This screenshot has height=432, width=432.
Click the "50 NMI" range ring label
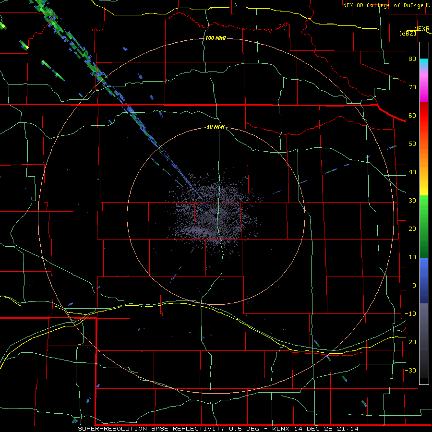point(216,127)
